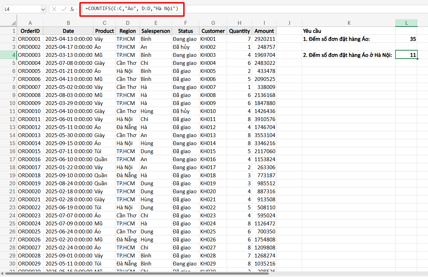Screen dimensions: 428x277
Task: Select the column L header
Action: [x=406, y=23]
